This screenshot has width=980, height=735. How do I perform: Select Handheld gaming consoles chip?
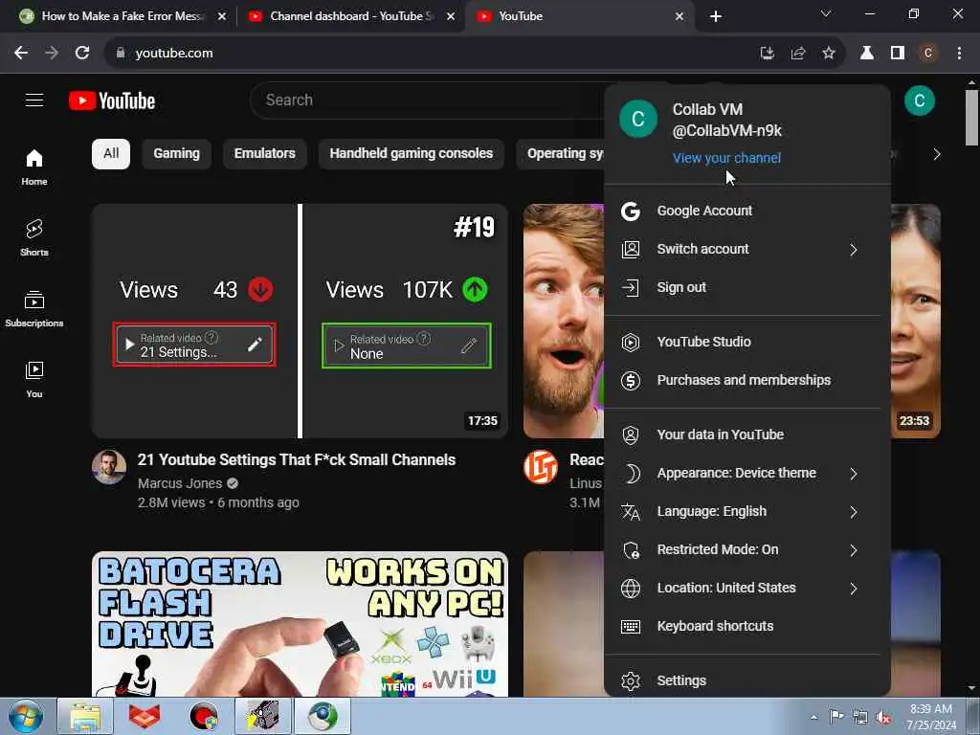point(412,154)
